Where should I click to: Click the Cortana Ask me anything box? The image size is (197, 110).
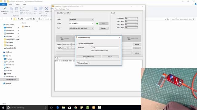(x=27, y=108)
